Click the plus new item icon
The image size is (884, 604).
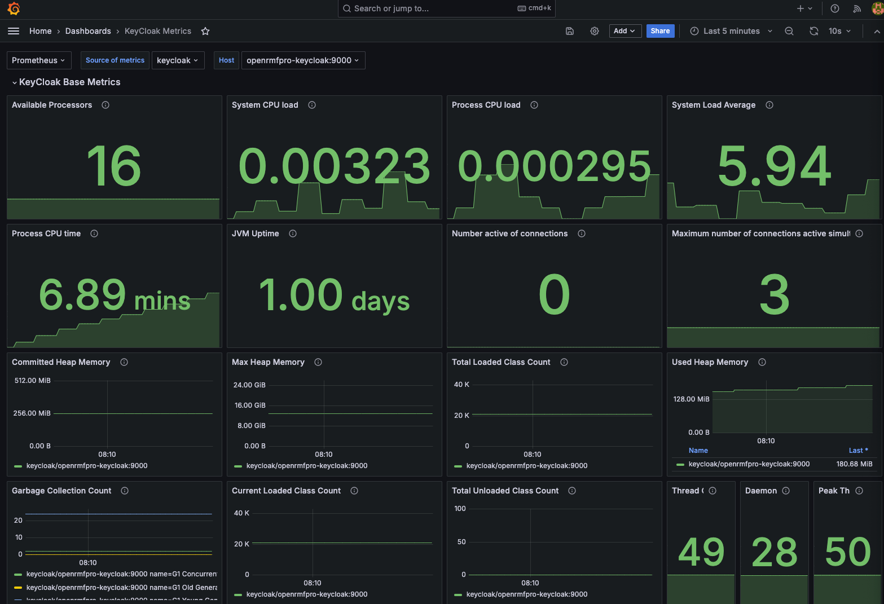pos(804,8)
